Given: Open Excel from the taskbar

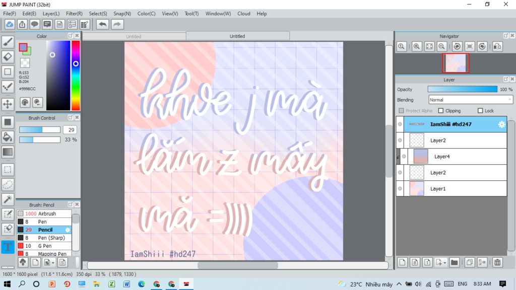Looking at the screenshot, I should click(111, 284).
